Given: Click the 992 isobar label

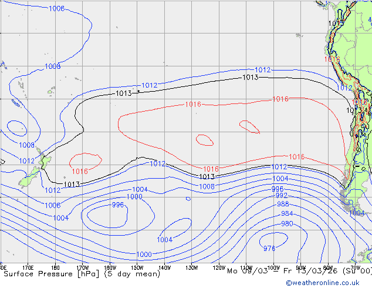Looking at the screenshot, I should pyautogui.click(x=282, y=195).
